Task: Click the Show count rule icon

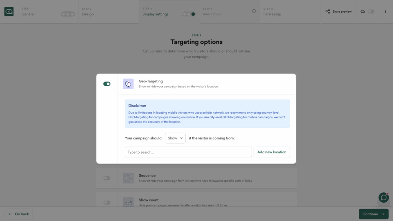Action: [128, 202]
